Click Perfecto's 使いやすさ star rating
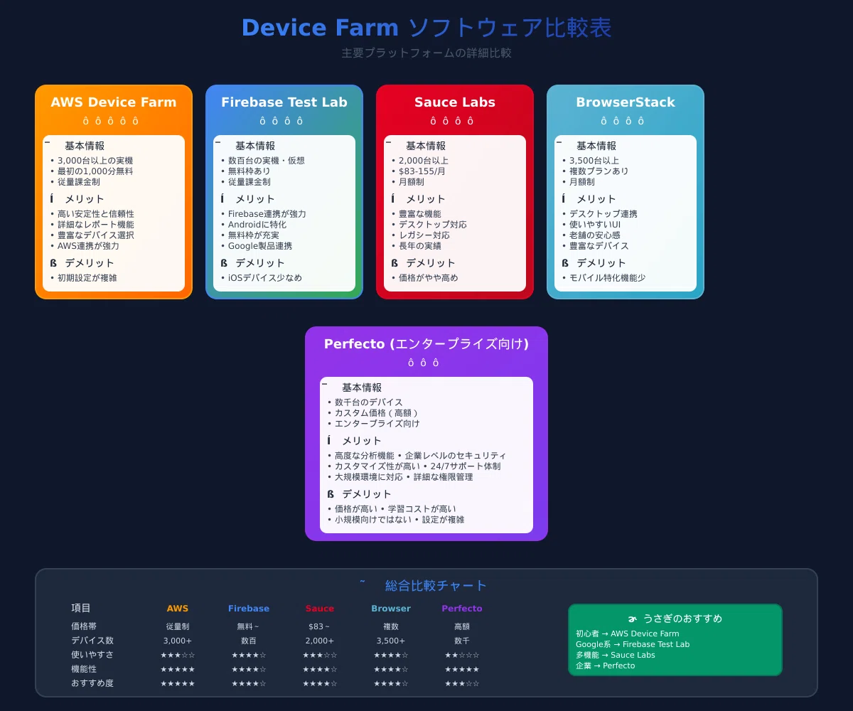This screenshot has height=711, width=853. 462,655
